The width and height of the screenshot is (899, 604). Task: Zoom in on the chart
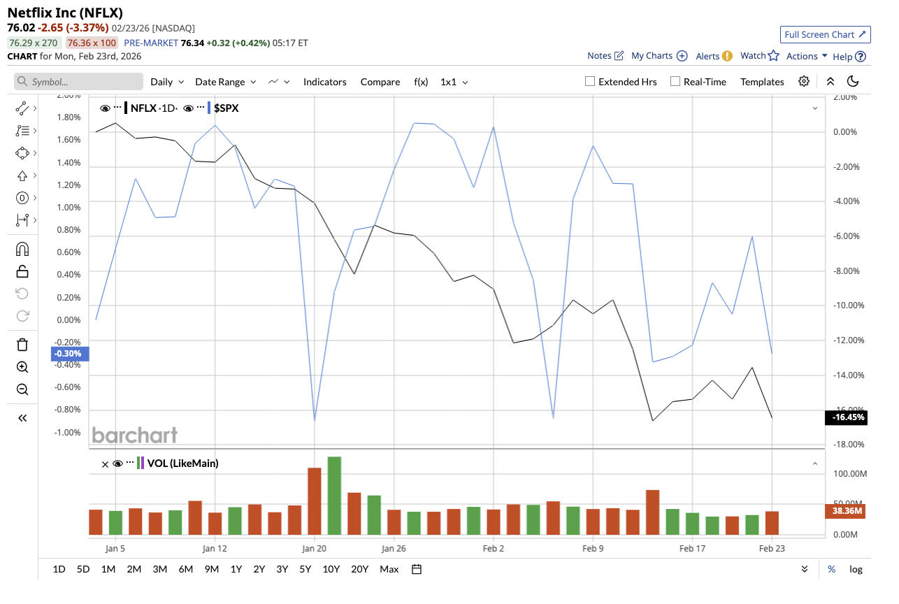(x=22, y=367)
